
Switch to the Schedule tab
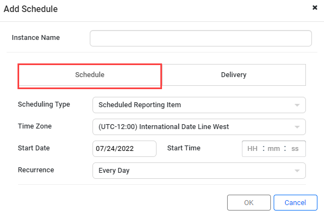pos(90,75)
